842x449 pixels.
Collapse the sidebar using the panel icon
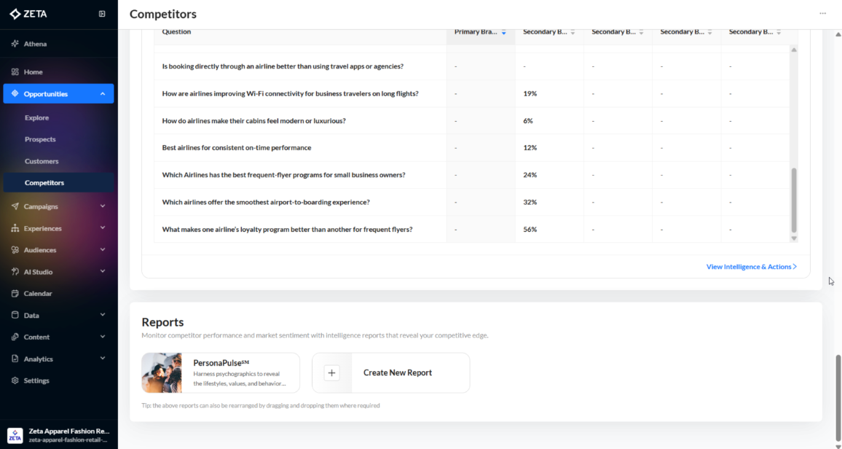point(102,14)
